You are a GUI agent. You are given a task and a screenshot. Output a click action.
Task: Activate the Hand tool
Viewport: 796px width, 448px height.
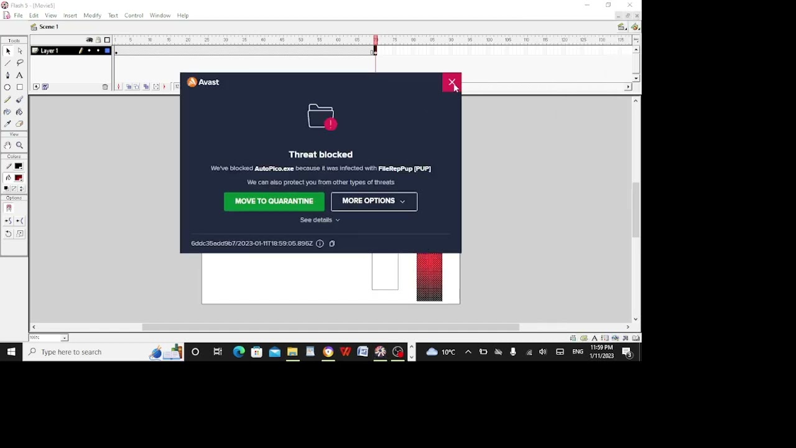pyautogui.click(x=7, y=145)
